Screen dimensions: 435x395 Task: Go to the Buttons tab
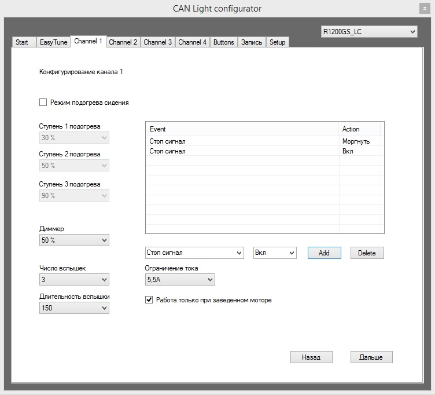[223, 42]
